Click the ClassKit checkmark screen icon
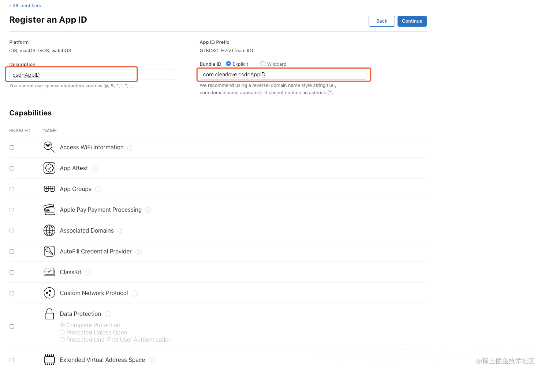 tap(49, 272)
